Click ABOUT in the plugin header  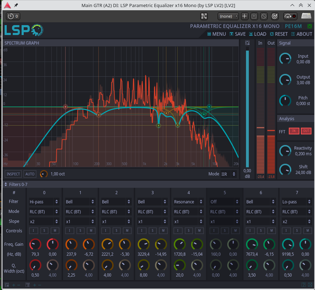[x=302, y=34]
